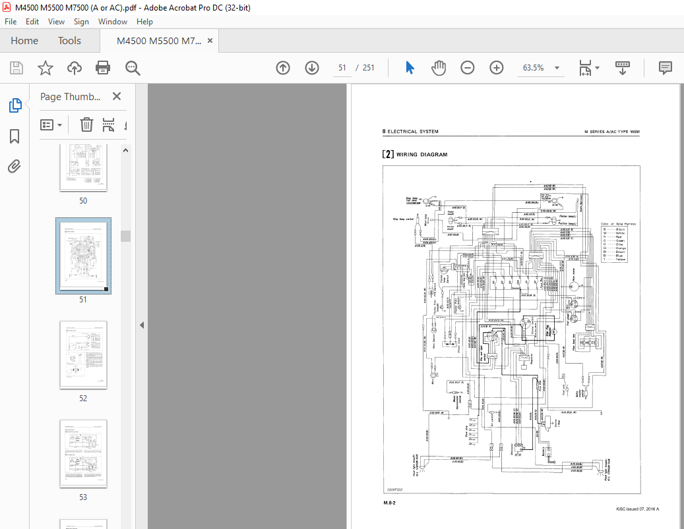Screen dimensions: 684x529
Task: Click the thumbnail panel scrollbar handle
Action: (125, 236)
